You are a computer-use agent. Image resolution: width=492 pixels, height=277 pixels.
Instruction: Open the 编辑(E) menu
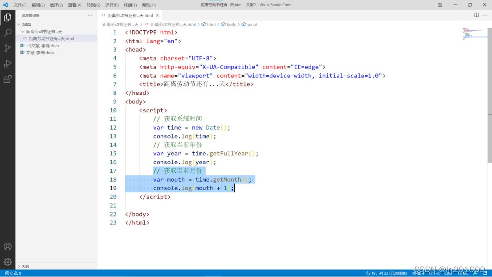pyautogui.click(x=38, y=5)
